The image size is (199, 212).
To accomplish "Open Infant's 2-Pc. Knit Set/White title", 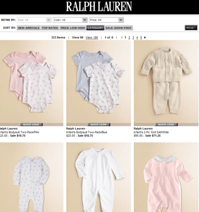I will 151,132.
